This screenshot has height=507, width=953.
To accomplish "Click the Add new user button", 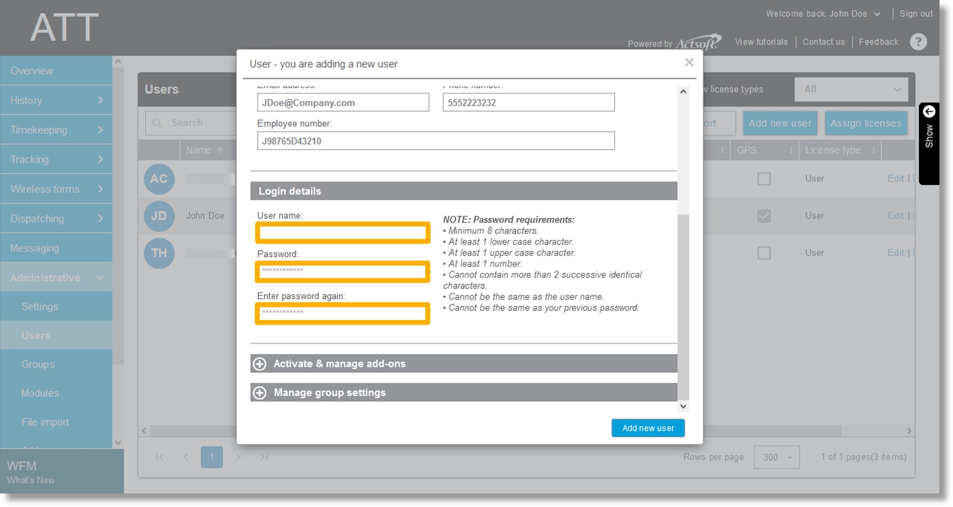I will click(648, 428).
